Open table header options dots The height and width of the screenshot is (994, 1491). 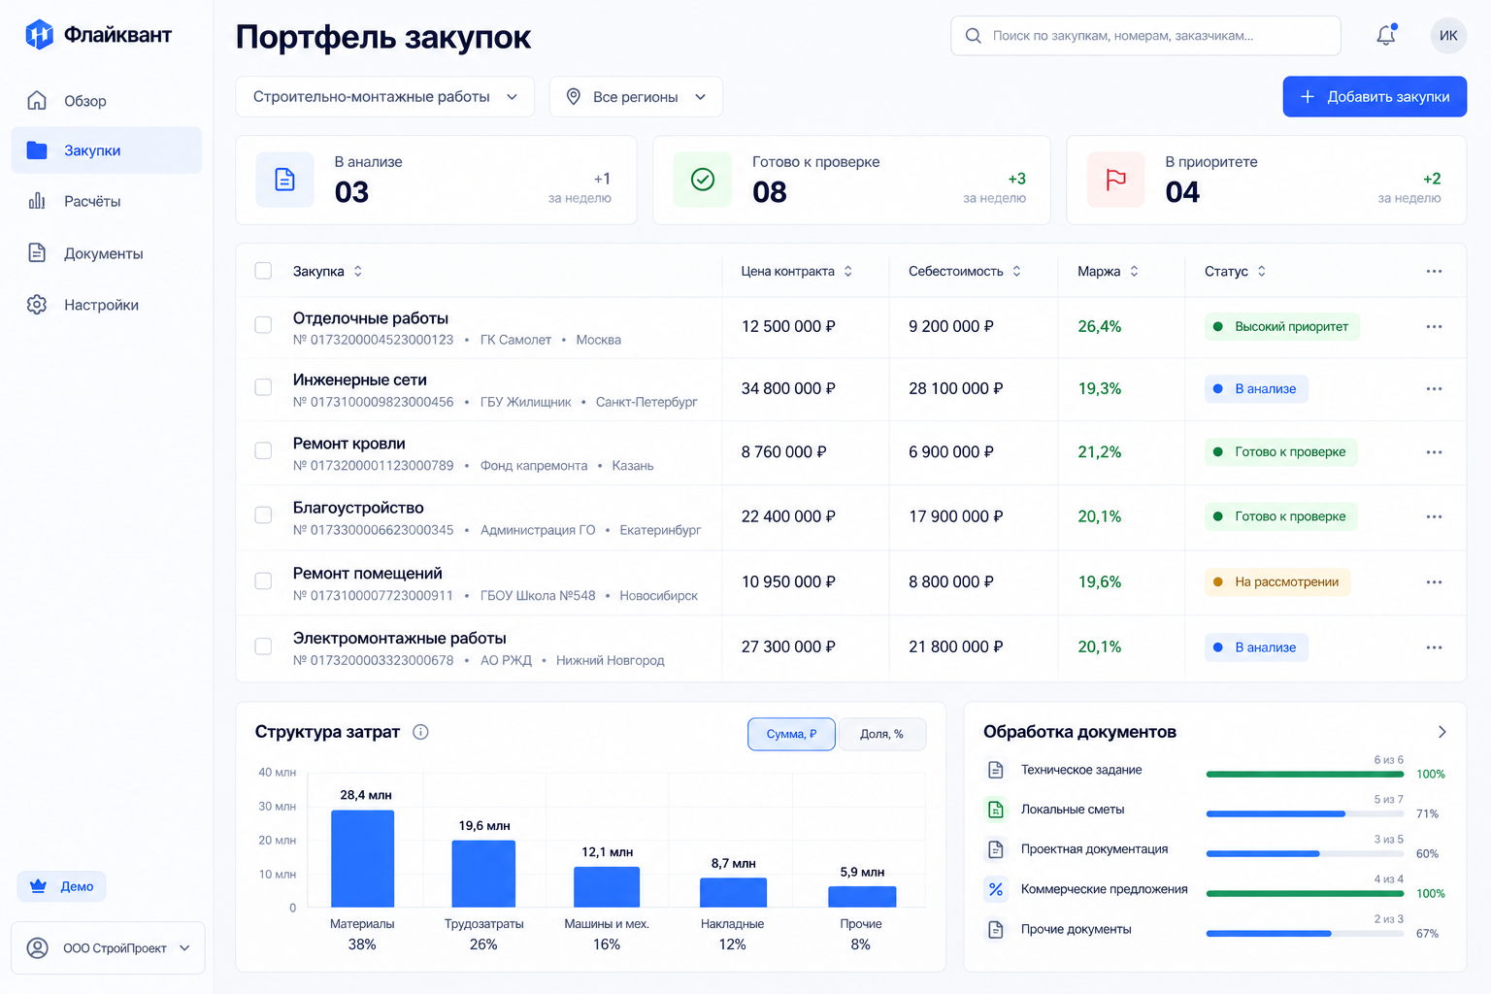1434,271
